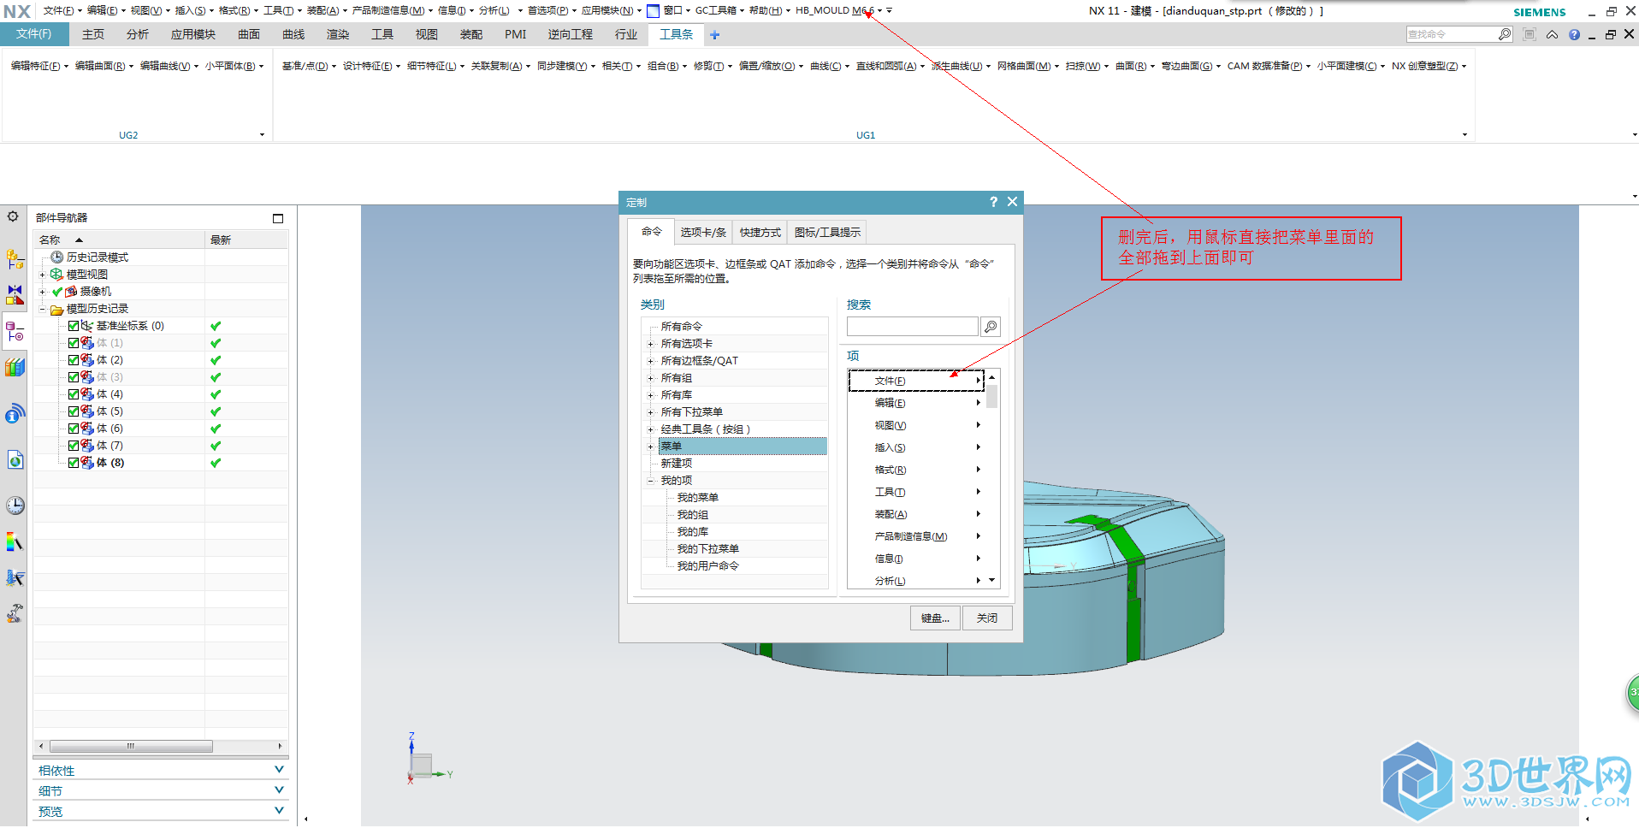Minimize the ribbon with the caret icon
Viewport: 1639px width, 828px height.
click(x=1552, y=35)
